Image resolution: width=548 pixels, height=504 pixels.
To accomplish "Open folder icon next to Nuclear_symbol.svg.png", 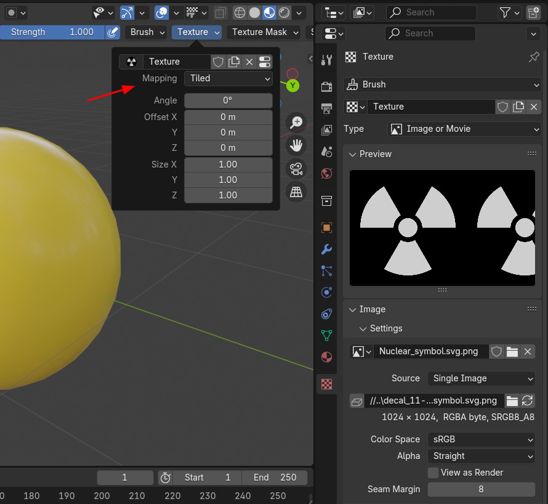I will (x=512, y=351).
